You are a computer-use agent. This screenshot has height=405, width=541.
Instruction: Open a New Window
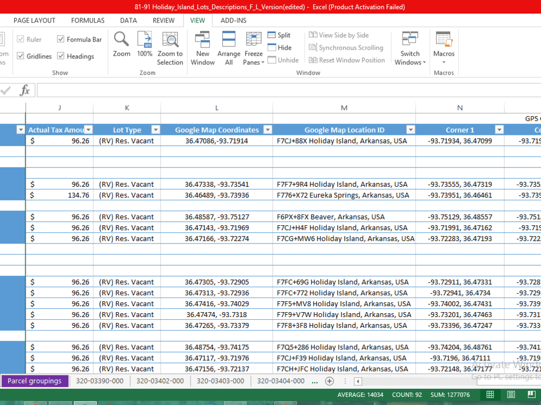[202, 48]
